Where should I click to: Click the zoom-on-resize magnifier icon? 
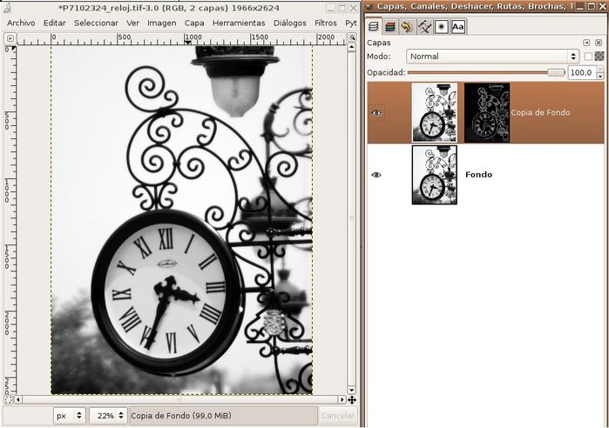coord(352,37)
